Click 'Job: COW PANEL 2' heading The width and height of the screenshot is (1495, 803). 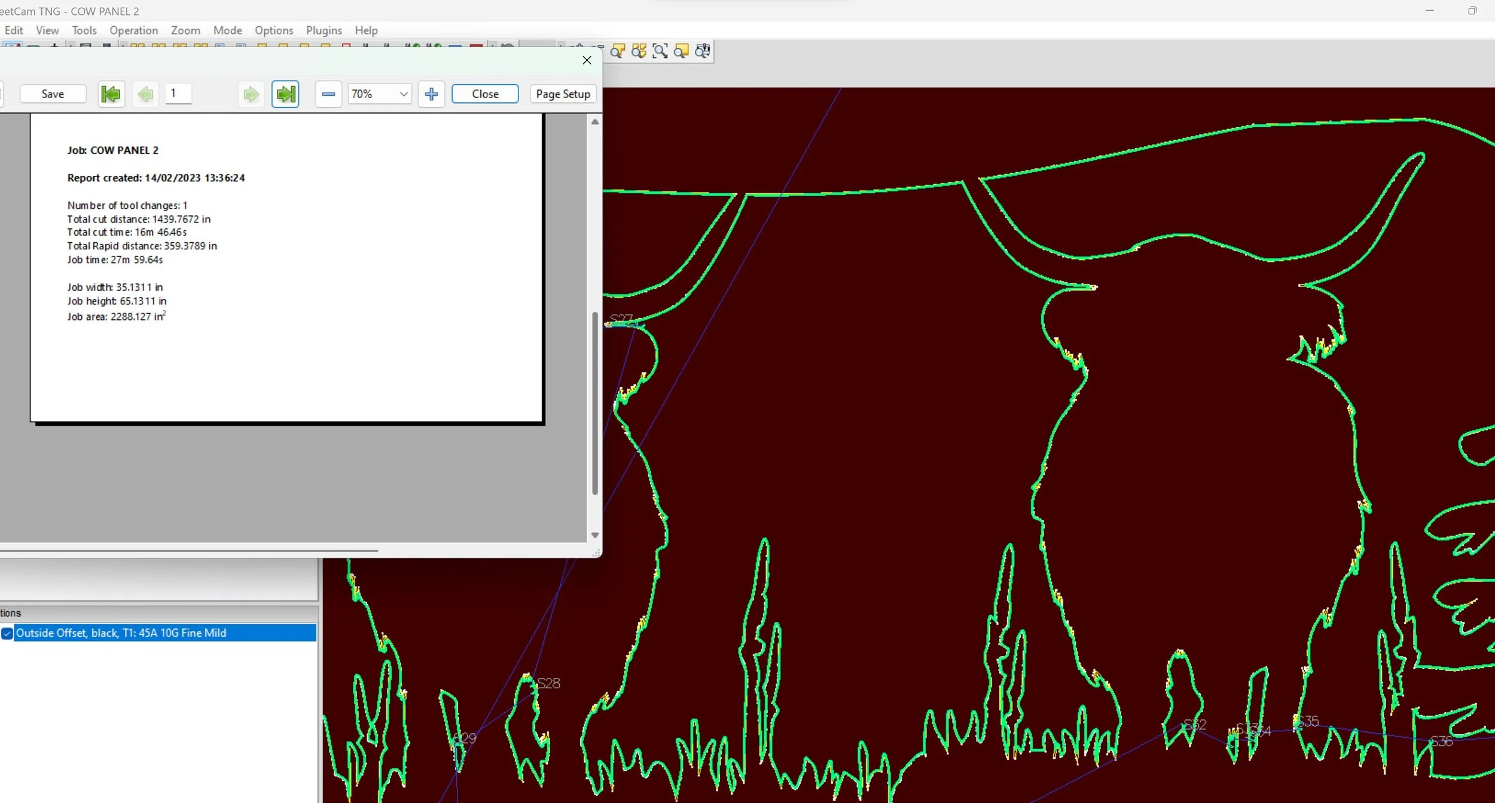(113, 150)
